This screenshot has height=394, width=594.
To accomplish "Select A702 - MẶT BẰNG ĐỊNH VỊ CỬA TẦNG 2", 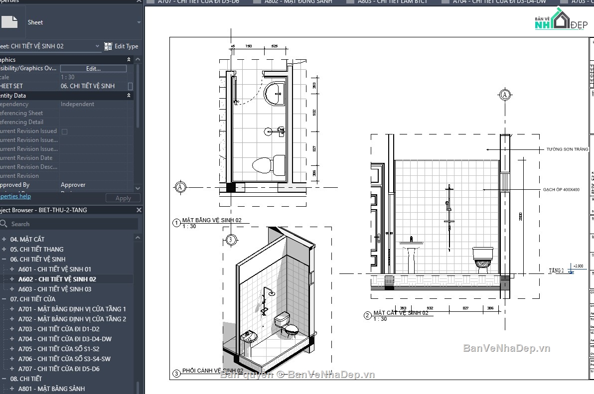I will click(72, 319).
